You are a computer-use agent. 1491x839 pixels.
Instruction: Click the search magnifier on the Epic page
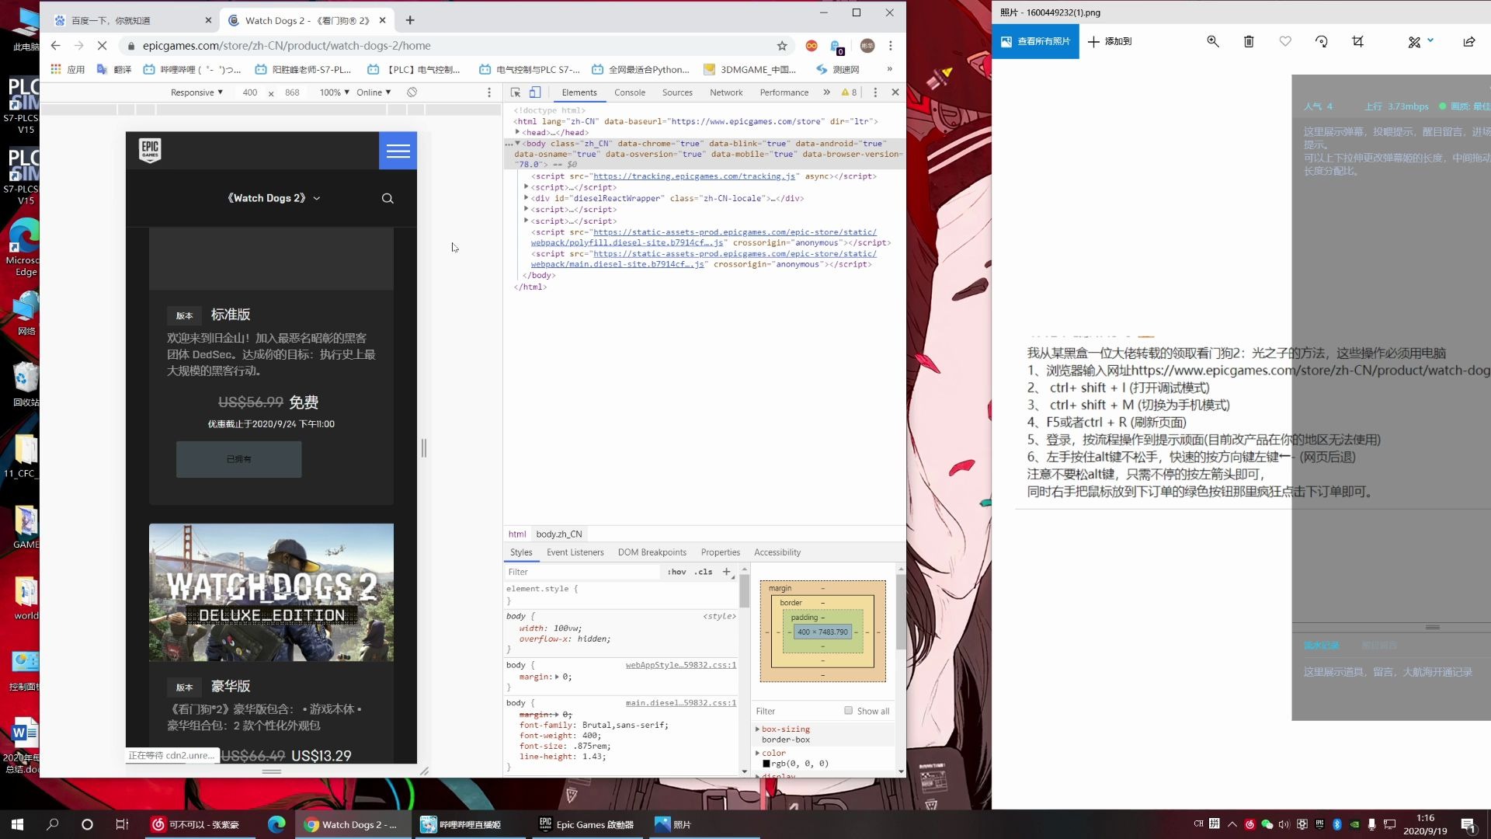pyautogui.click(x=388, y=198)
